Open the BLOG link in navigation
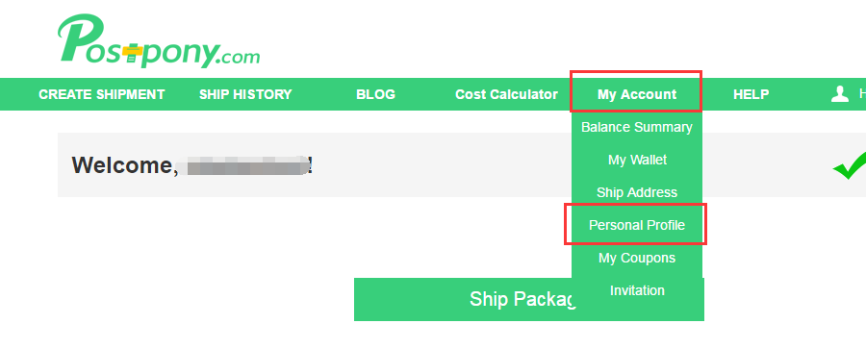The height and width of the screenshot is (349, 866). point(375,94)
